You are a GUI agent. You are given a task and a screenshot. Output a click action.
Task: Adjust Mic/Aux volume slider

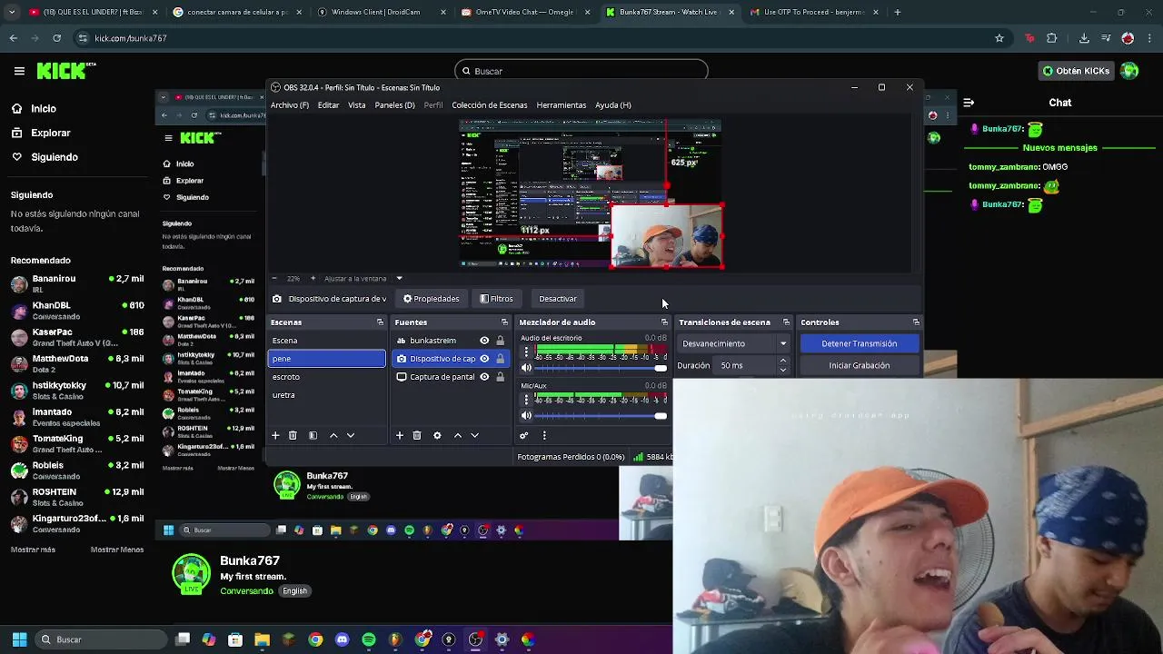601,416
